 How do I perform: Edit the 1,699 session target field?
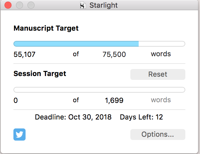click(114, 101)
